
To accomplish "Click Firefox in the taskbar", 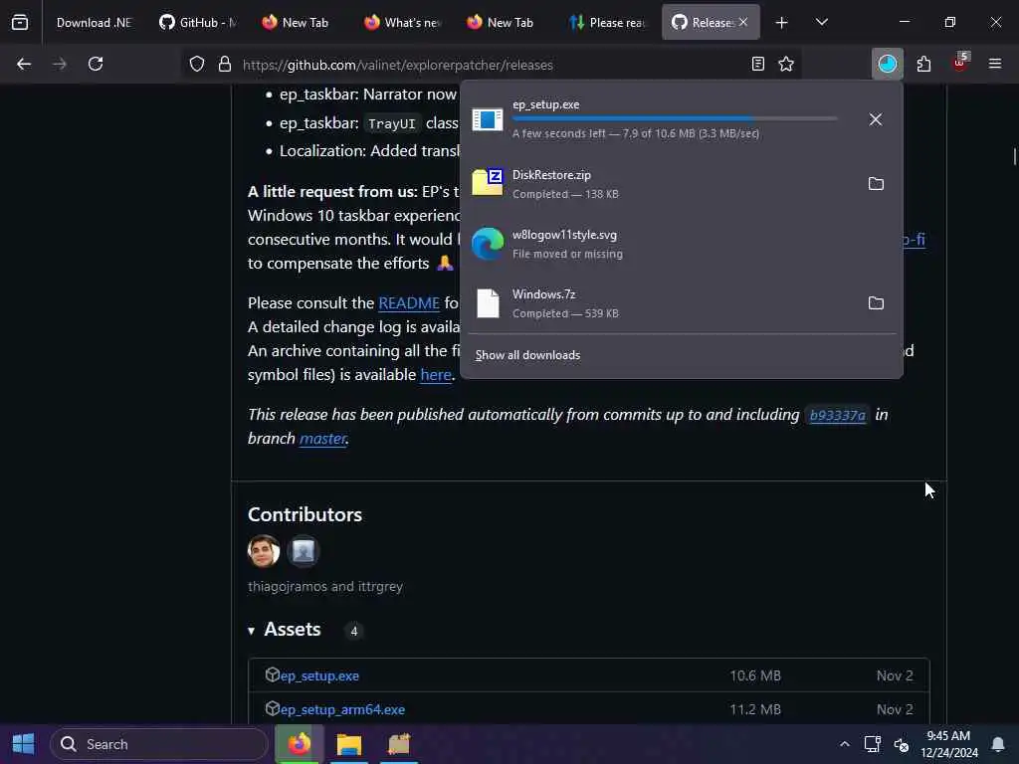I will click(x=299, y=744).
